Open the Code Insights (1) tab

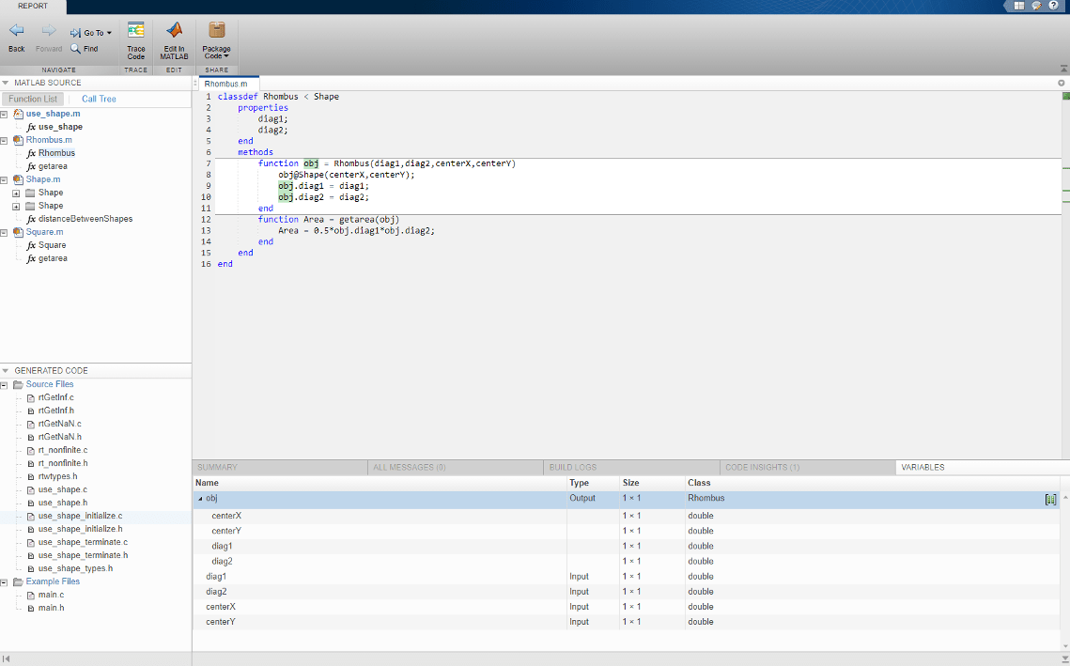point(762,467)
